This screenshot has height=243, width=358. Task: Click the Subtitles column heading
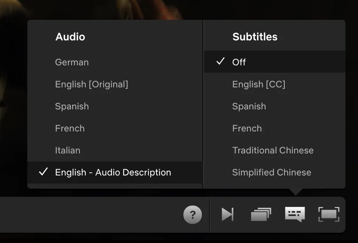255,37
